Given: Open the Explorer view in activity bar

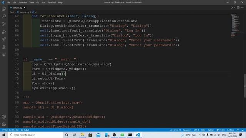Looking at the screenshot, I should click(x=4, y=8).
